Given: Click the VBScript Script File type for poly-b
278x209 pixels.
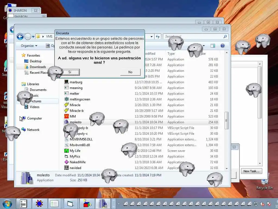Looking at the screenshot, I should 181,128.
